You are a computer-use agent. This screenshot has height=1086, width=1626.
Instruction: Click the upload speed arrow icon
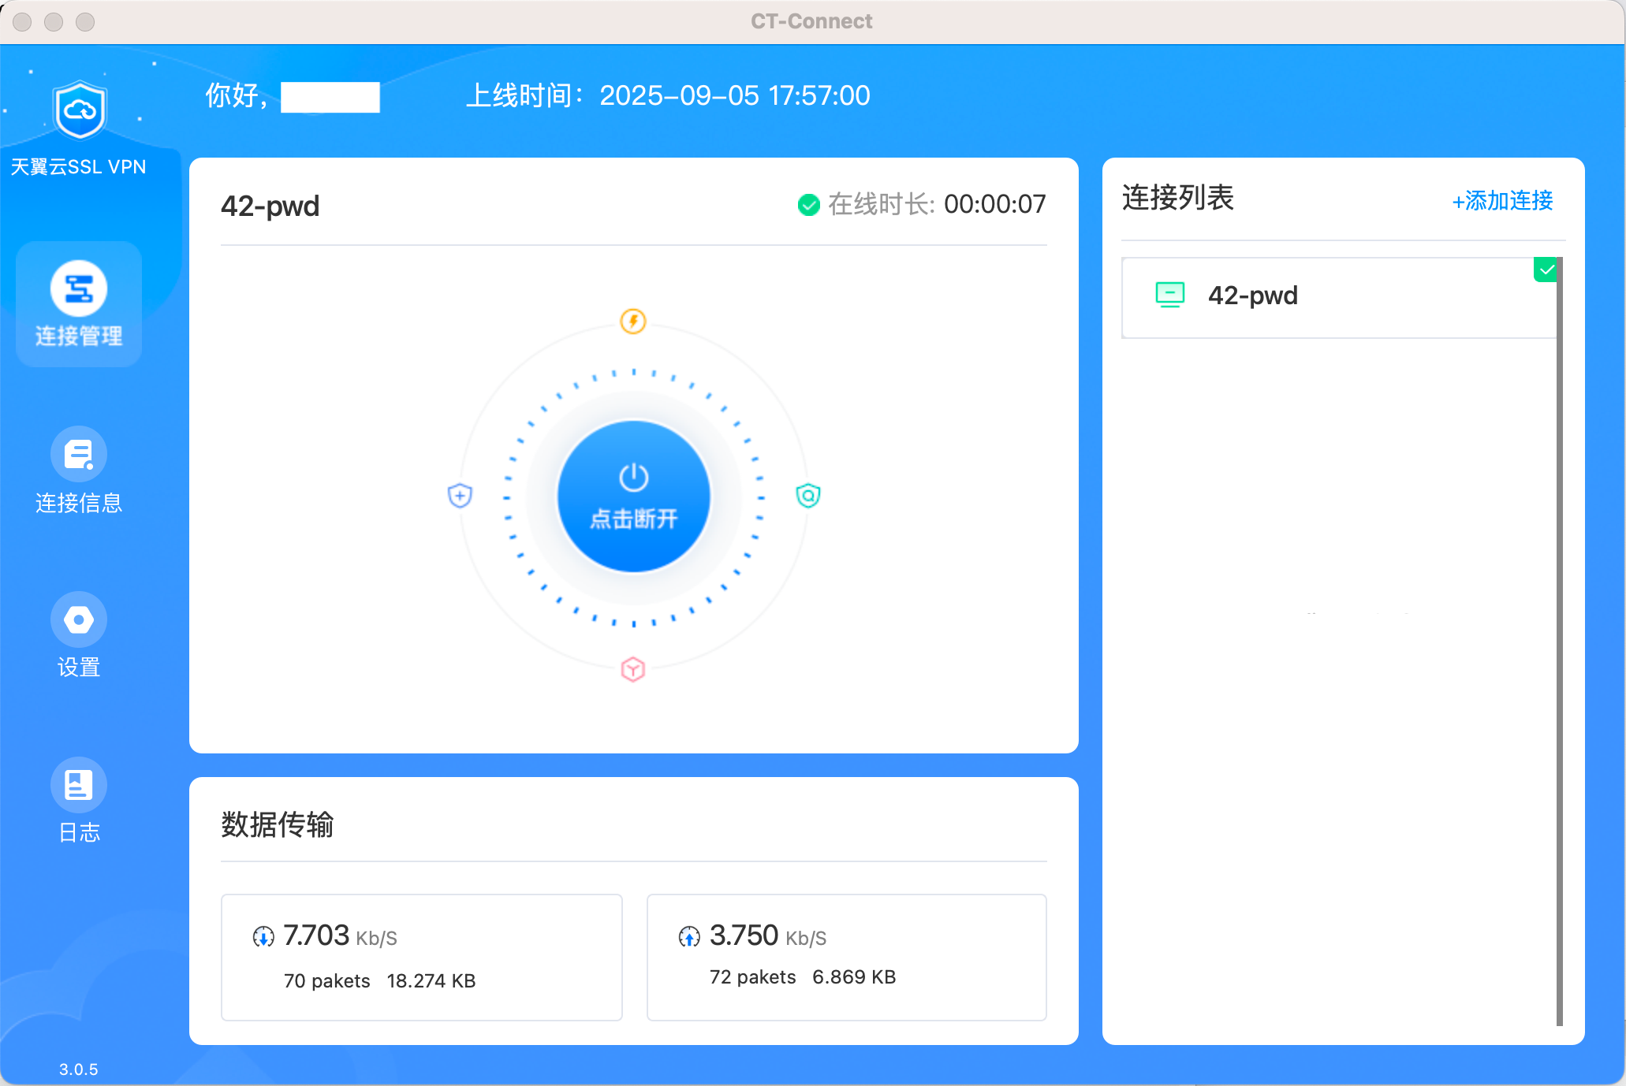689,936
